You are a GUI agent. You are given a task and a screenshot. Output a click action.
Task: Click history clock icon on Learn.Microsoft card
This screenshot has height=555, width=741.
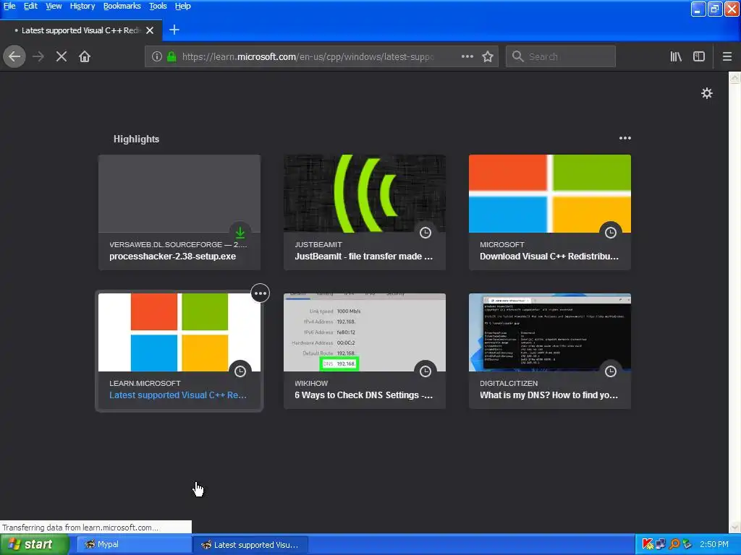[x=240, y=371]
